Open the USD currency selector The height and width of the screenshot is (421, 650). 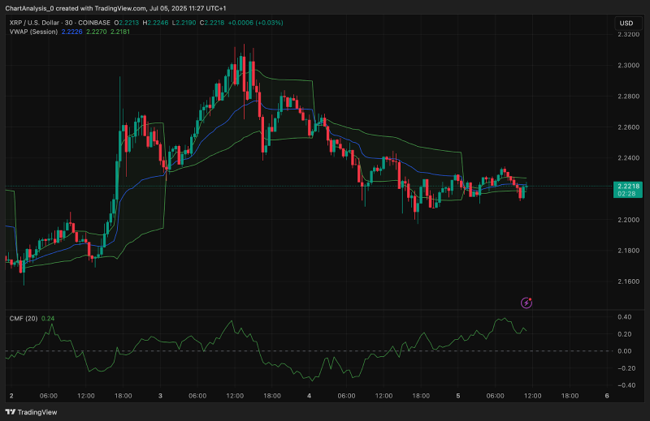(626, 24)
